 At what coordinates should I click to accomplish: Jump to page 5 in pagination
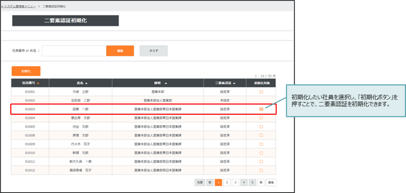pos(253,182)
